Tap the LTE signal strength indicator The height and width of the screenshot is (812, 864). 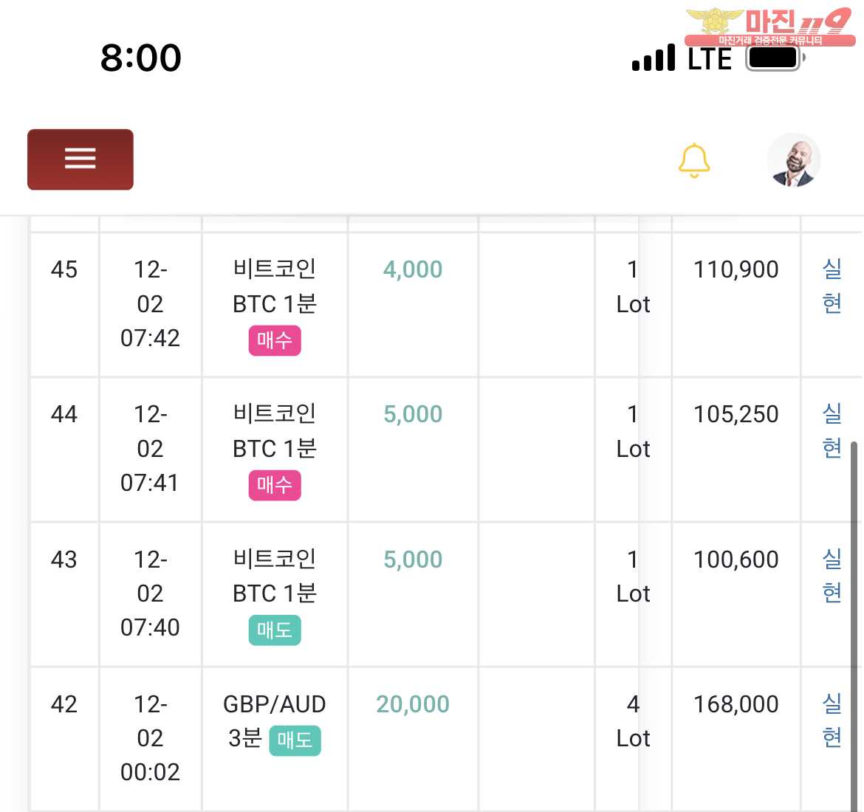[x=682, y=58]
